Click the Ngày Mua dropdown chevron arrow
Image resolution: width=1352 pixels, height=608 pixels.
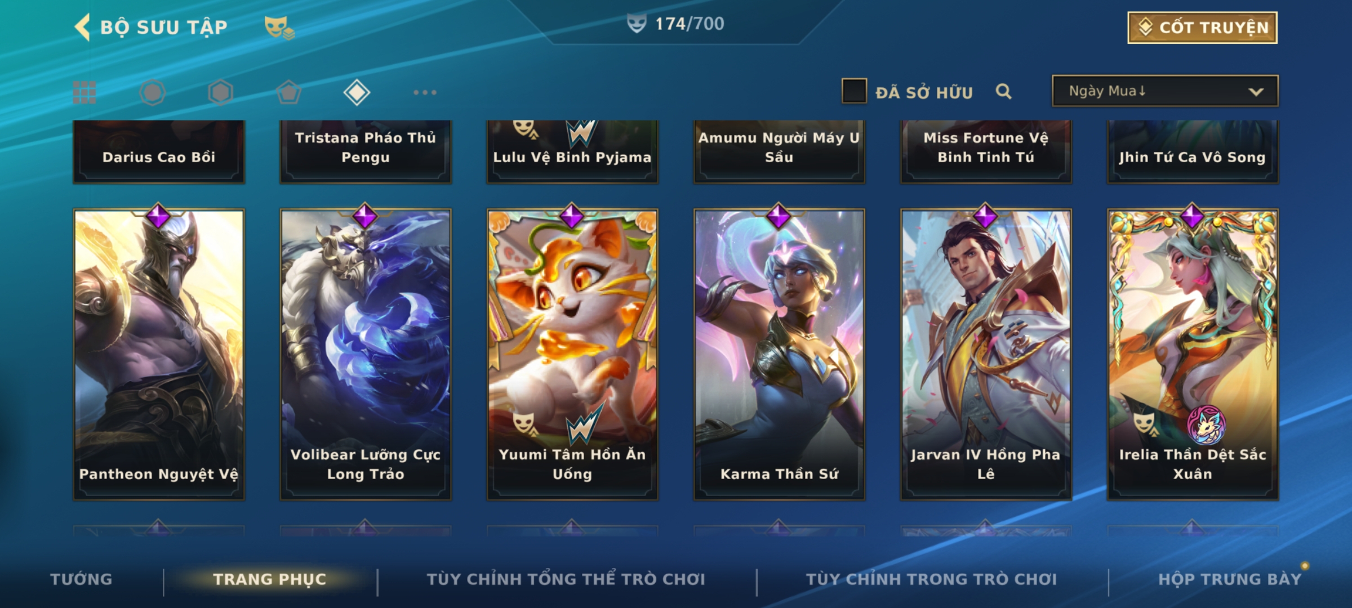coord(1256,92)
